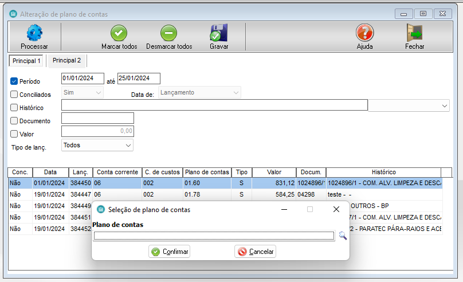Click the Processar gear icon
463x282 pixels.
click(34, 33)
